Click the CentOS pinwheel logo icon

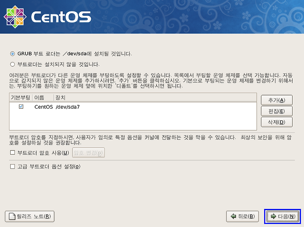(x=15, y=16)
